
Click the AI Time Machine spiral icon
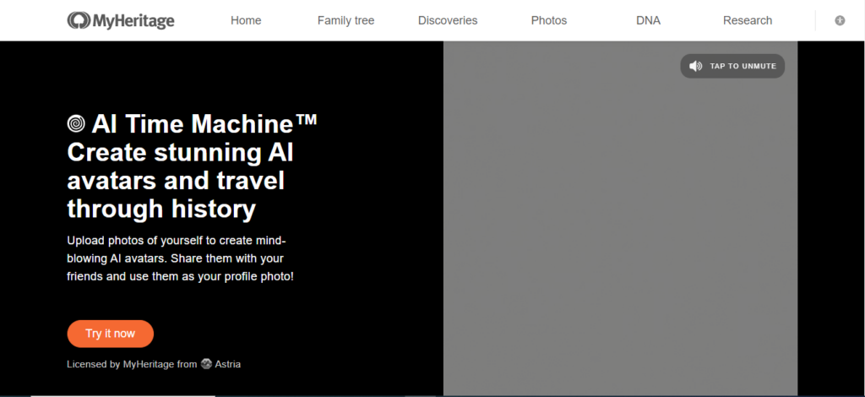coord(76,124)
